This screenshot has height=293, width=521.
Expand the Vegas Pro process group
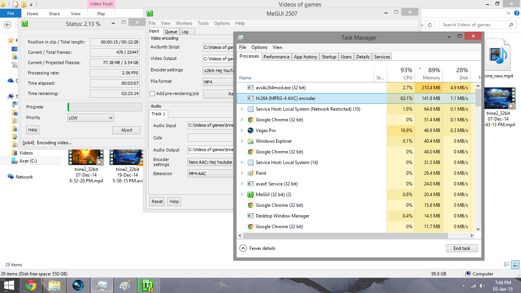[242, 130]
